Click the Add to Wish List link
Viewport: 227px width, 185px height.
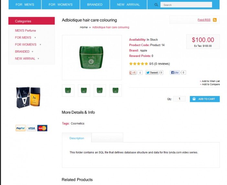tap(211, 81)
